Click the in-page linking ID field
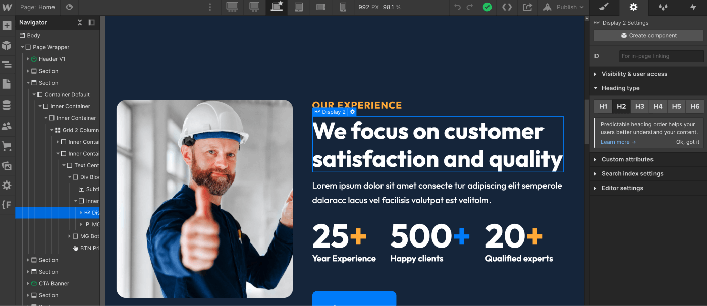Image resolution: width=707 pixels, height=306 pixels. tap(661, 55)
